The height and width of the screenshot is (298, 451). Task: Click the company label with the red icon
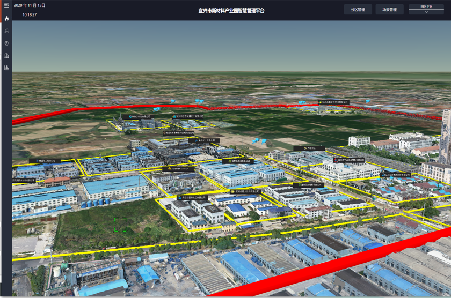coord(349,160)
